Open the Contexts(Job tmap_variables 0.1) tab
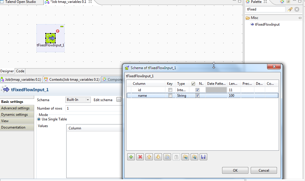305x181 pixels. (72, 80)
